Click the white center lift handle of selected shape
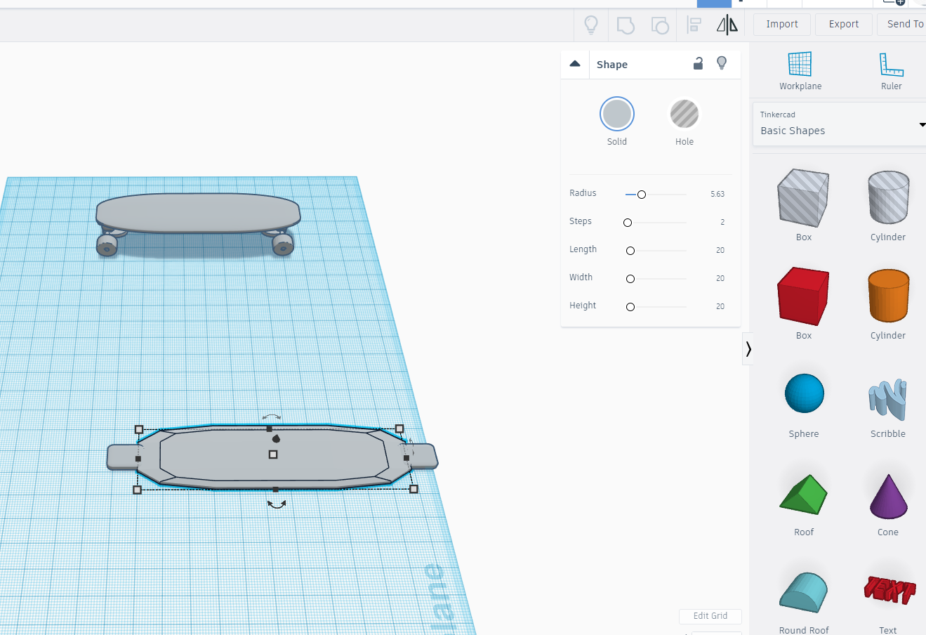This screenshot has width=926, height=635. tap(273, 454)
